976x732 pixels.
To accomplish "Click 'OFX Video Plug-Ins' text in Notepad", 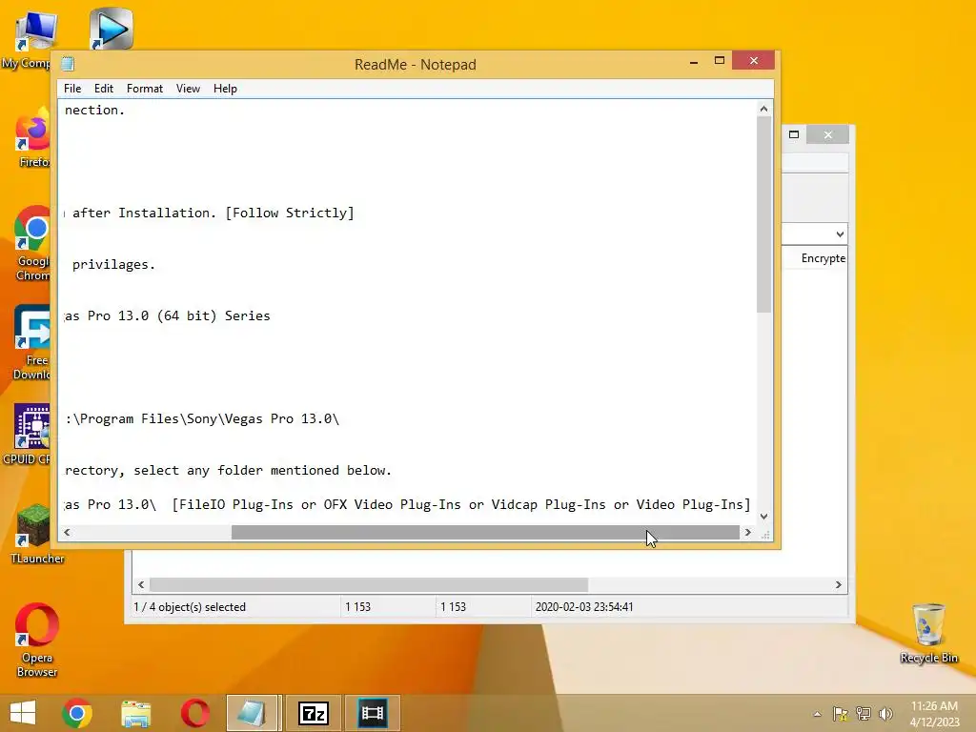I will pyautogui.click(x=392, y=505).
